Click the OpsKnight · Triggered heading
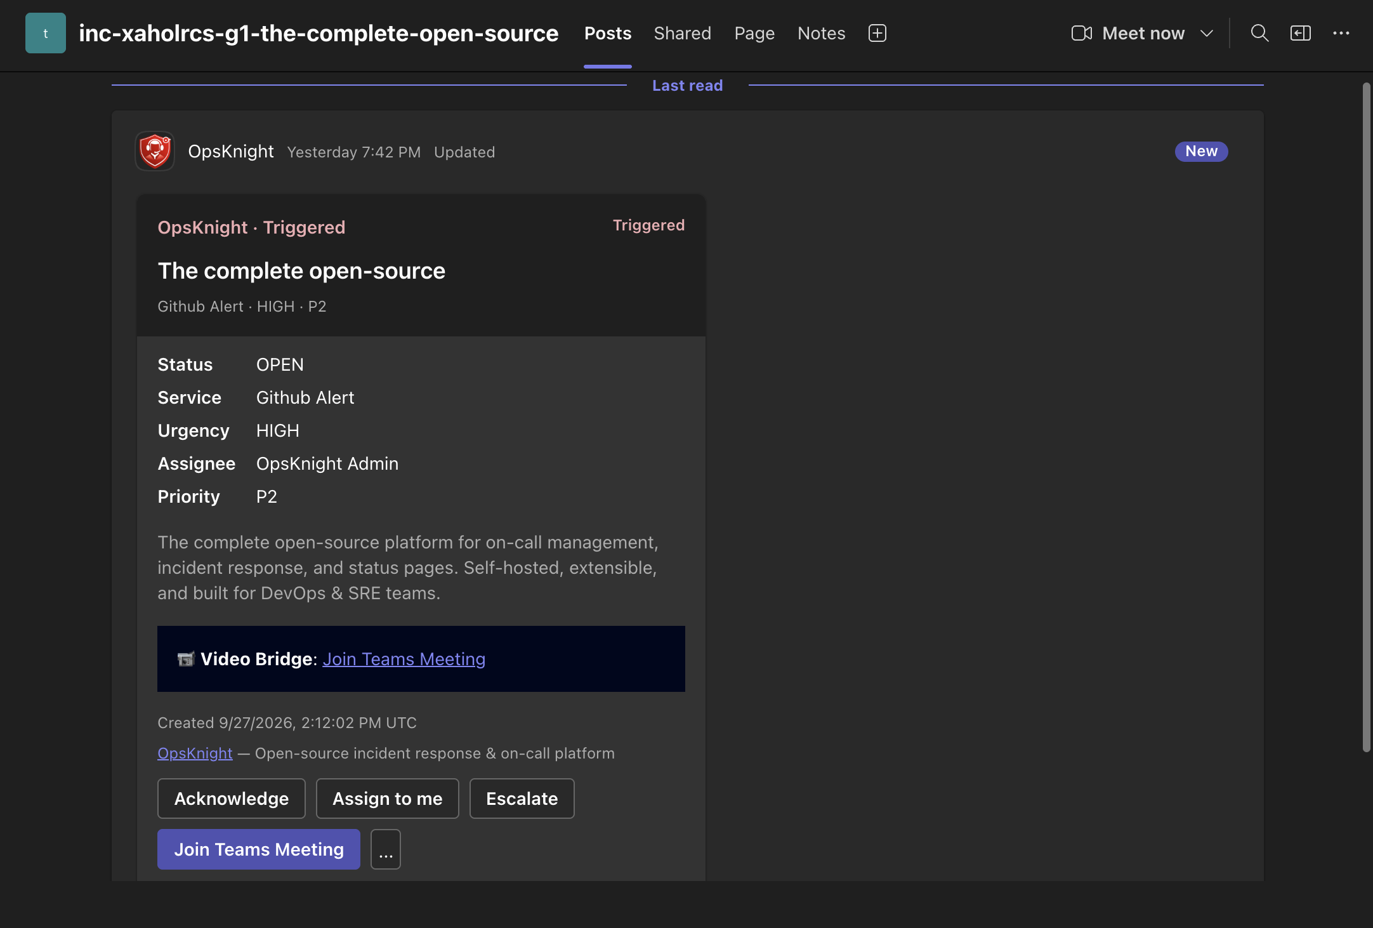Viewport: 1373px width, 928px height. click(x=251, y=227)
